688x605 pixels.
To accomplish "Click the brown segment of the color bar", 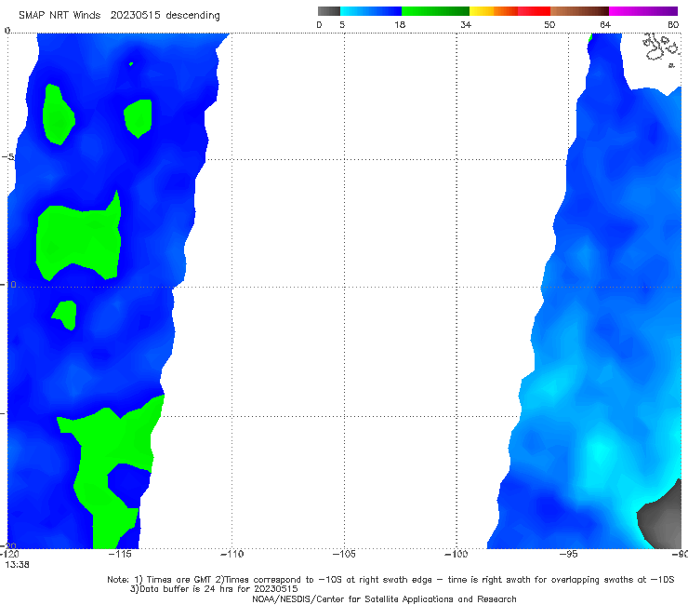I will tap(579, 11).
